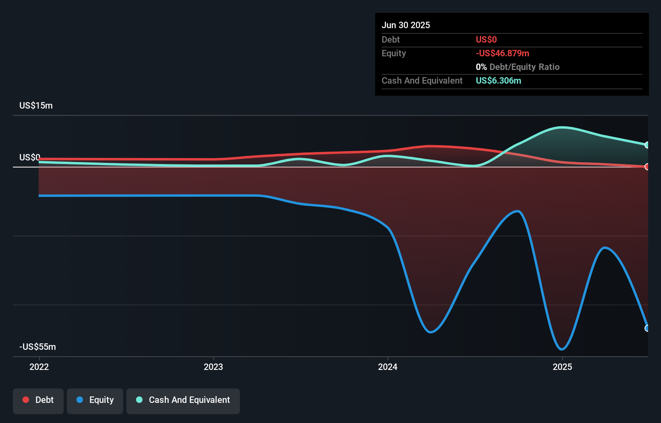Select the 2022 x-axis label
The image size is (661, 423).
click(x=39, y=367)
